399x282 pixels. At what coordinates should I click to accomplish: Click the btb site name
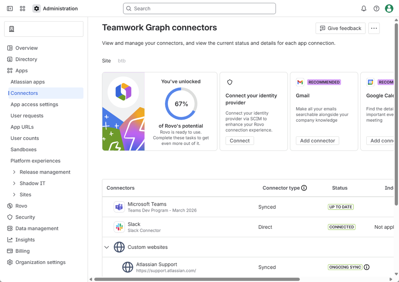coord(122,61)
